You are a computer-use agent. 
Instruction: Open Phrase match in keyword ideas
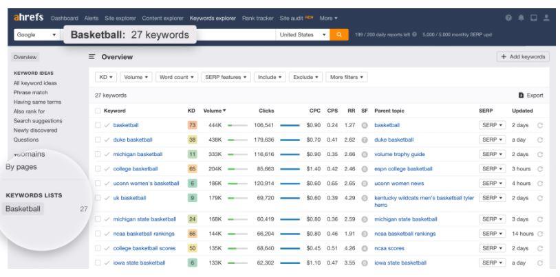click(30, 93)
